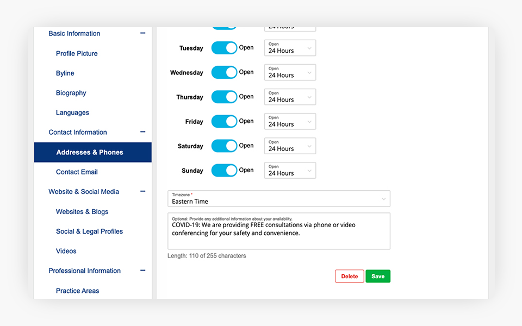522x326 pixels.
Task: Open the Biography sidebar item
Action: (71, 93)
